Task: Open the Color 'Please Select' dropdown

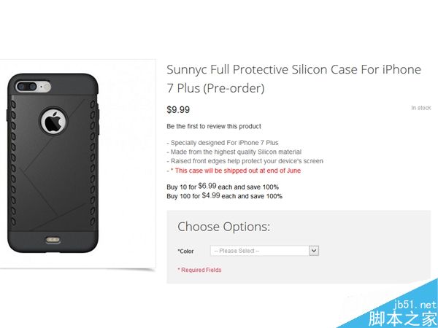Action: 260,251
